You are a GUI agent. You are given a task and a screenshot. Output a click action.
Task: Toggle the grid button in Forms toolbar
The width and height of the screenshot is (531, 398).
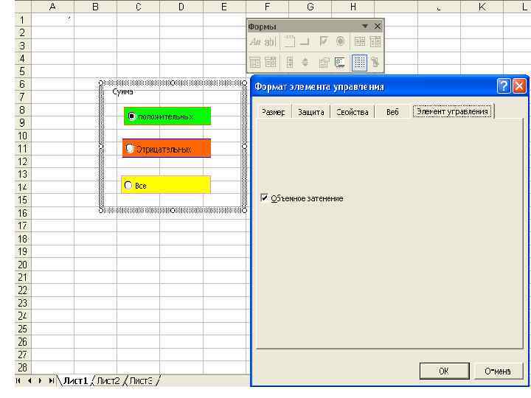tap(359, 63)
